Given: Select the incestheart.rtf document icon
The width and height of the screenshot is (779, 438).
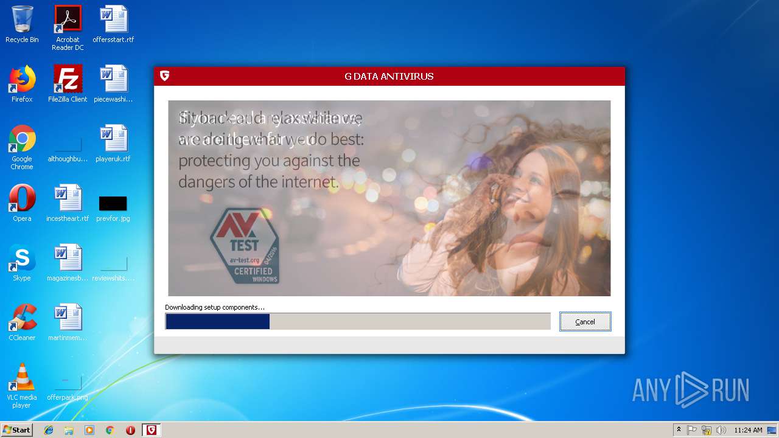Looking at the screenshot, I should 68,204.
